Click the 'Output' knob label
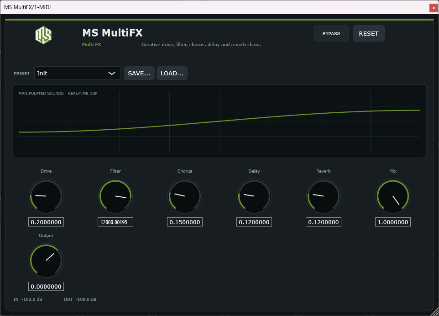The image size is (439, 316). (x=46, y=236)
